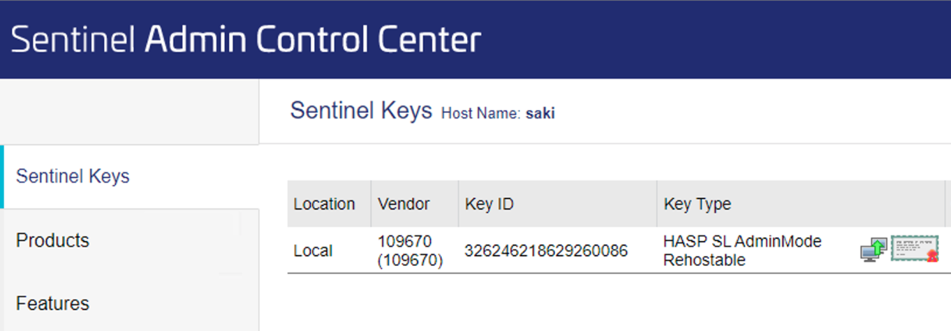Go to the Products sidebar tab

pos(52,240)
